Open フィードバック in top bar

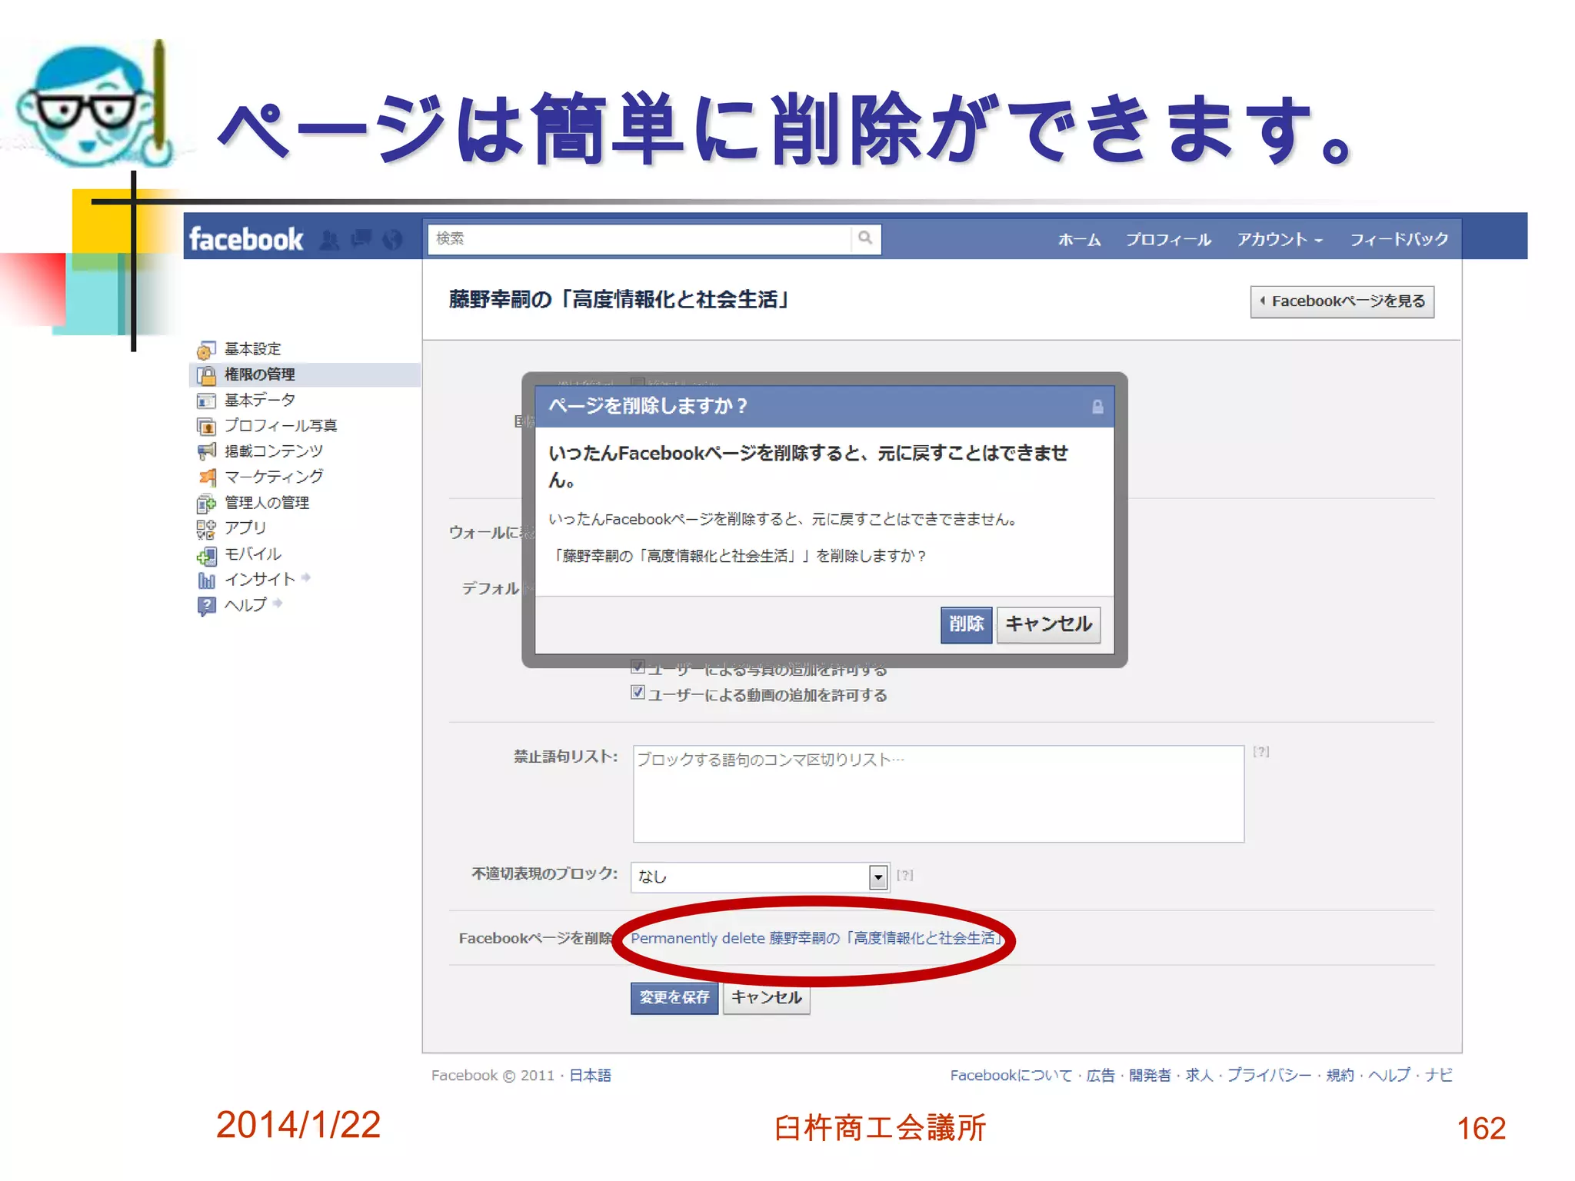click(x=1399, y=239)
